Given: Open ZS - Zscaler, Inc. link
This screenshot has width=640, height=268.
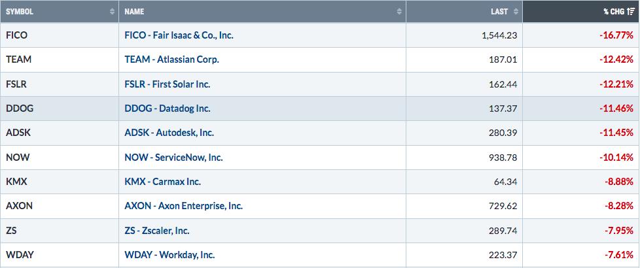Looking at the screenshot, I should click(x=157, y=231).
